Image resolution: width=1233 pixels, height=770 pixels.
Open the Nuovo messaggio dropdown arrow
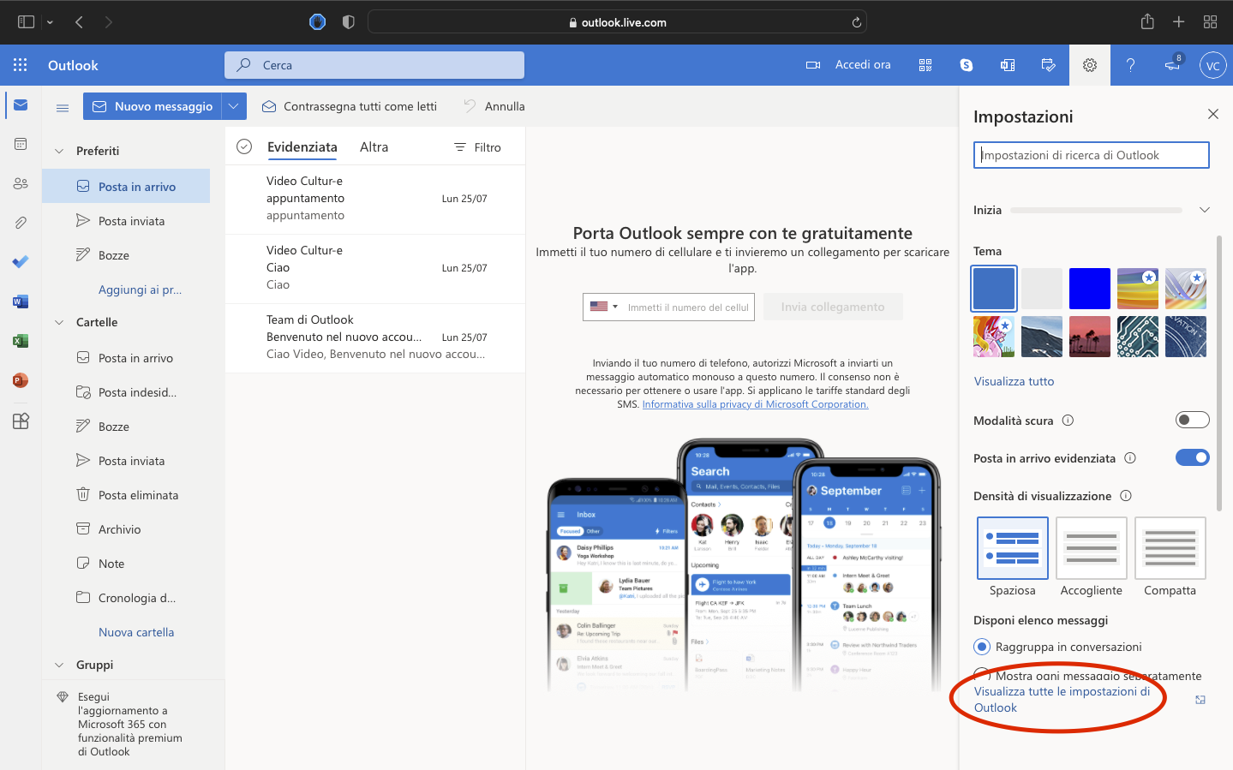click(x=233, y=106)
